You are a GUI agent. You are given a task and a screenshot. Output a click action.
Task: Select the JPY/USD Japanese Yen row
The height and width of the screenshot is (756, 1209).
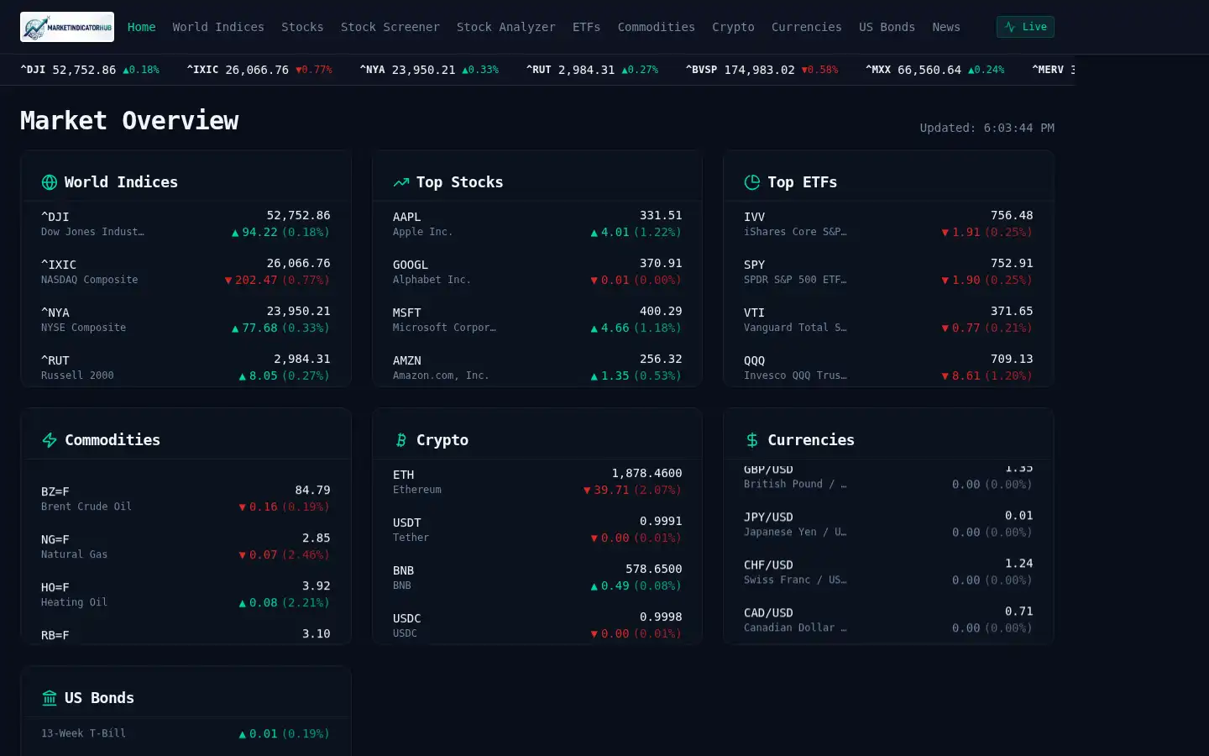888,524
